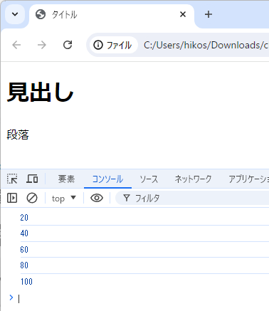Image resolution: width=269 pixels, height=311 pixels.
Task: Select the タイトル browser tab
Action: tap(112, 14)
